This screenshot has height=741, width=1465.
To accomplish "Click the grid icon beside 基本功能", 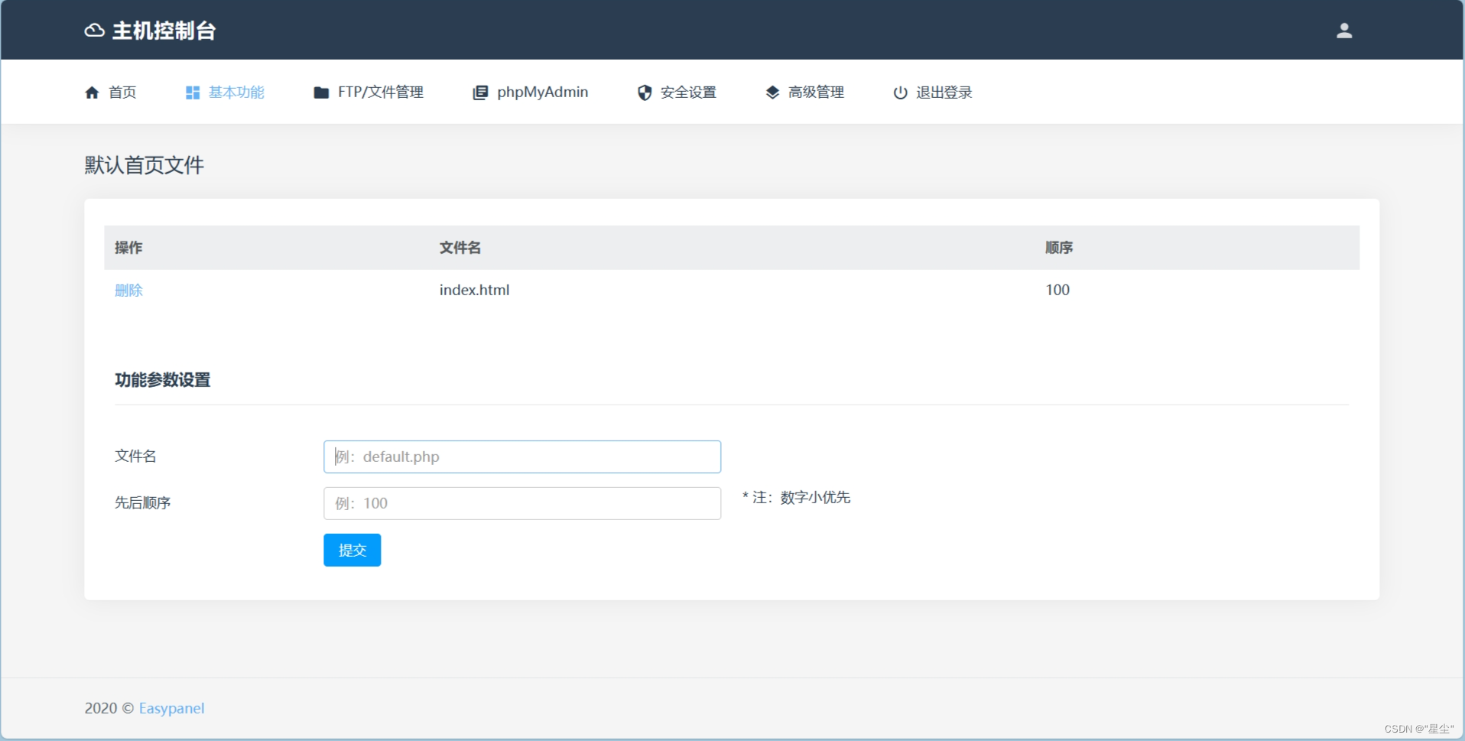I will (193, 93).
